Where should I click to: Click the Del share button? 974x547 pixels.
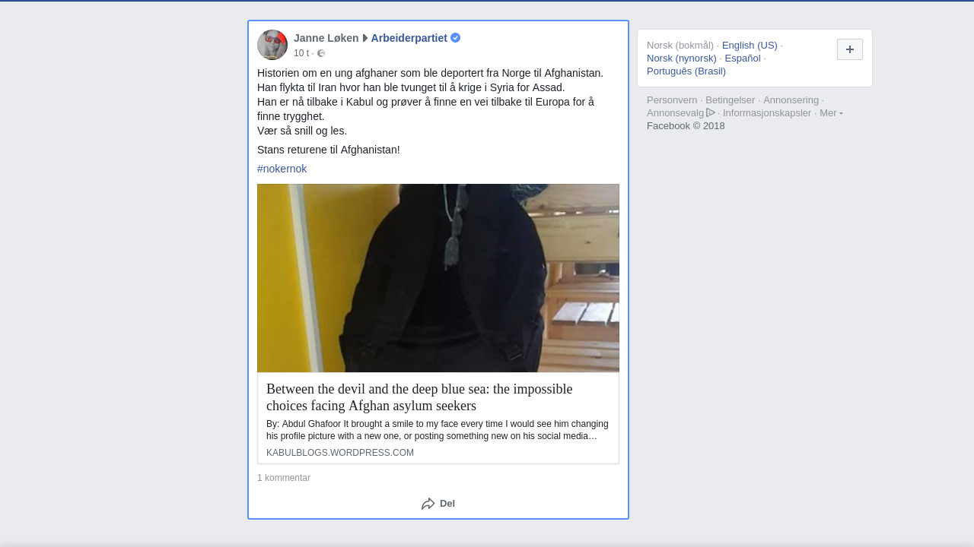[x=438, y=504]
